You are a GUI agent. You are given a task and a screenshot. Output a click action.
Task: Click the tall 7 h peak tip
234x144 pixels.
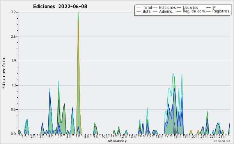[78, 12]
